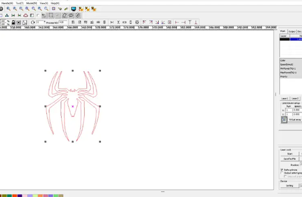Pick the dark purple palette swatch
The image size is (302, 197).
[20, 195]
